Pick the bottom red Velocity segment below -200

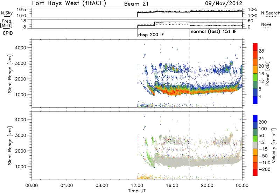click(255, 172)
